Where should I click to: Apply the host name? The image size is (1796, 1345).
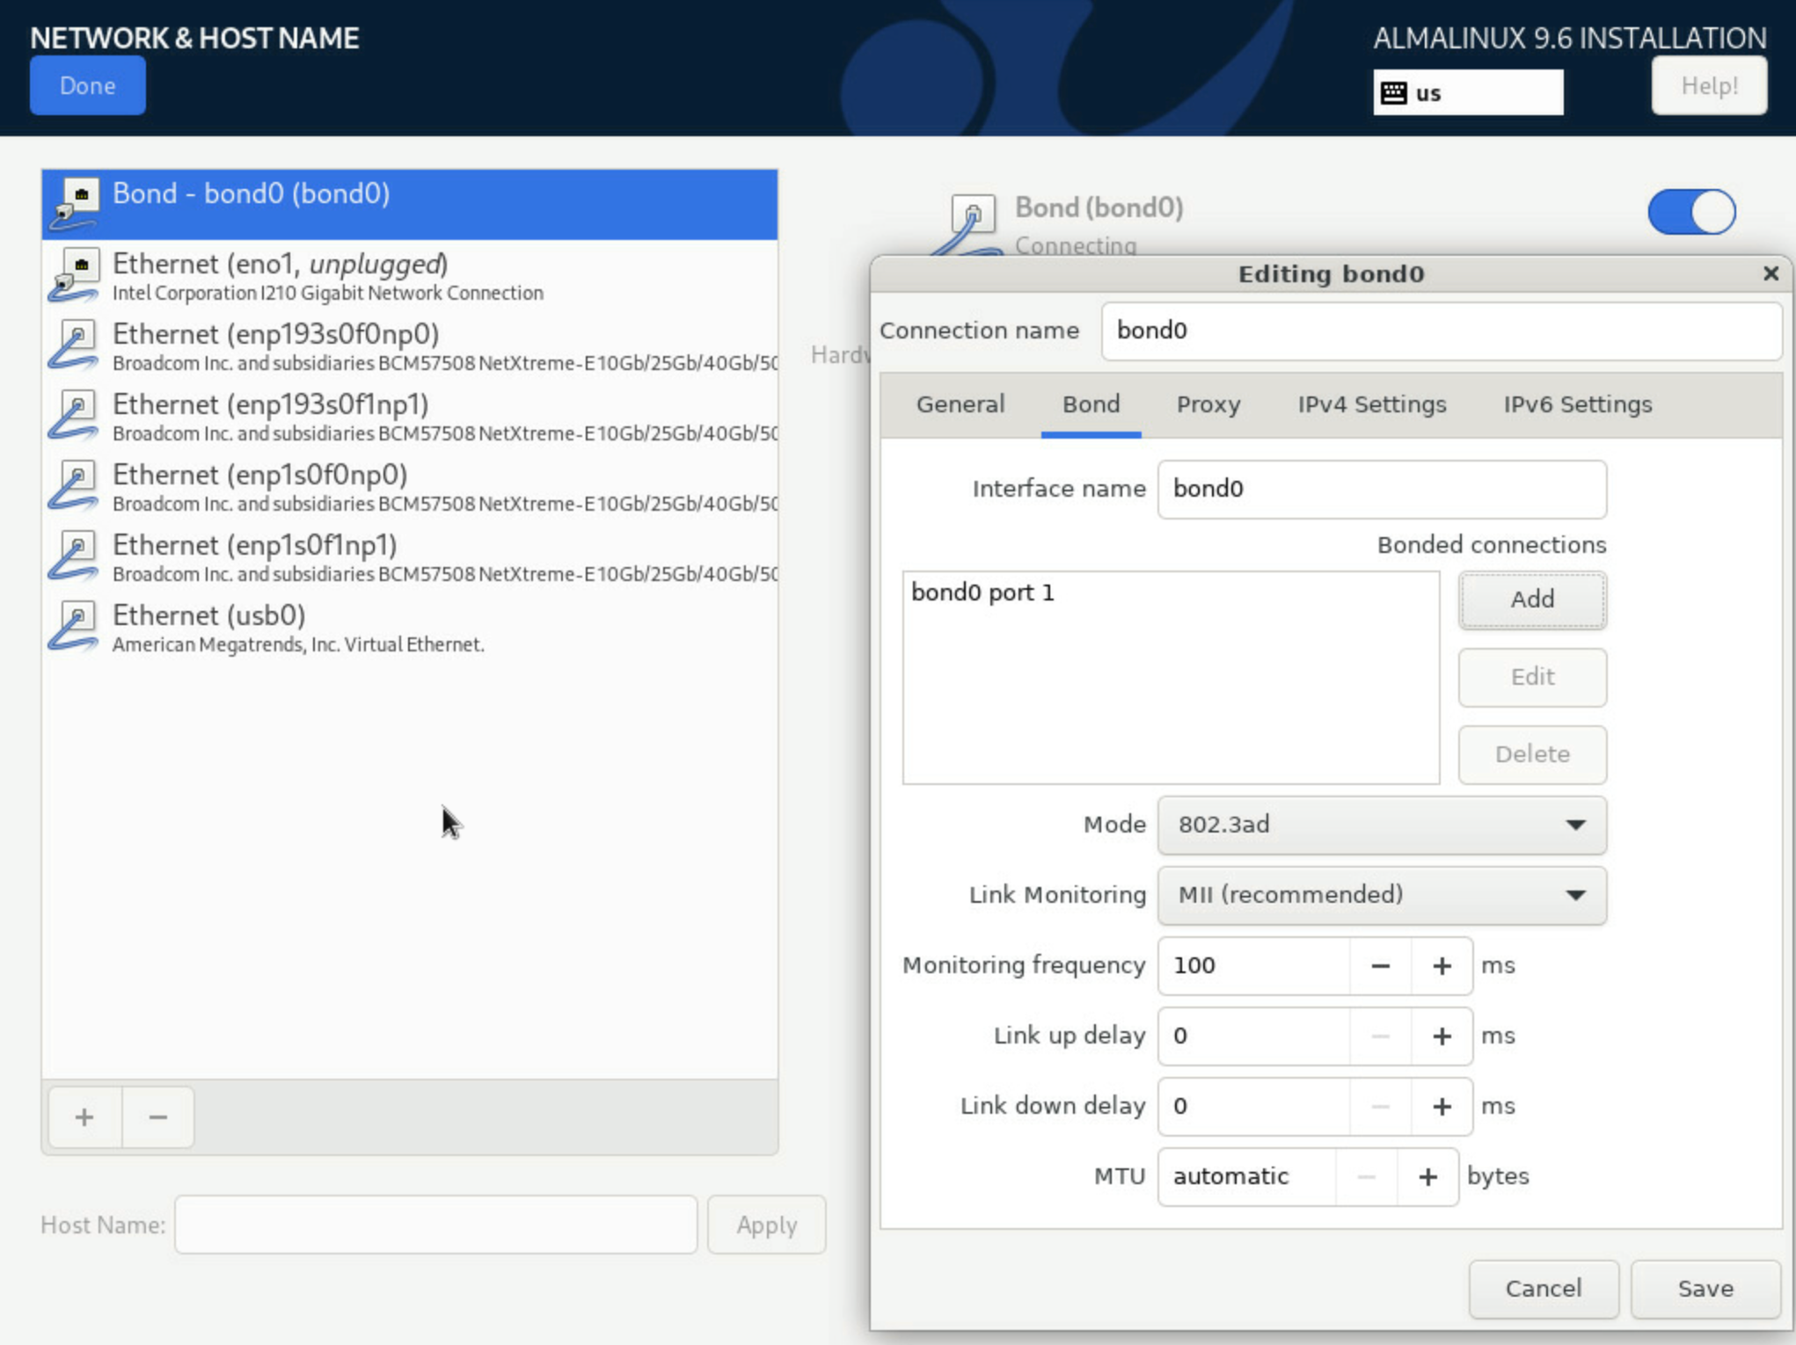point(767,1225)
